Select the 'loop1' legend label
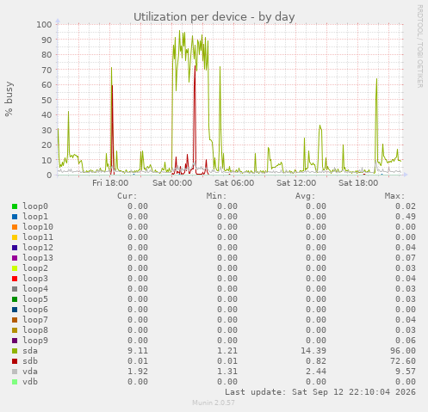 click(x=35, y=217)
